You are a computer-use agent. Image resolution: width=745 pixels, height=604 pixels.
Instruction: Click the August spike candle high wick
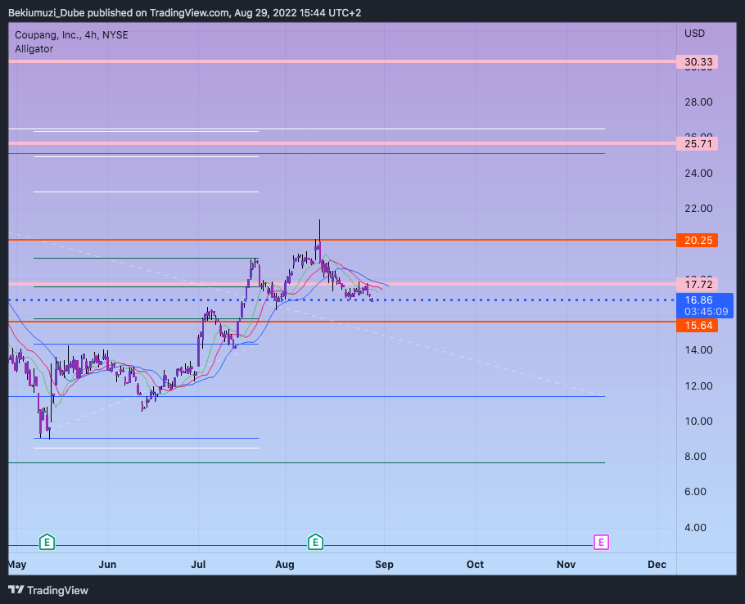[320, 229]
